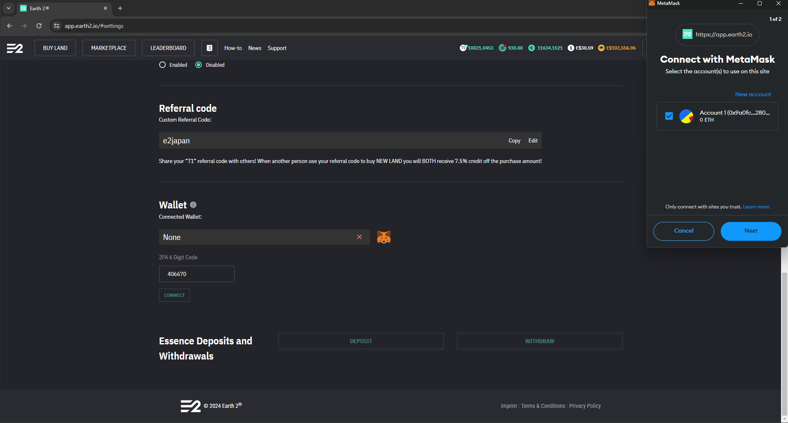Click the E$102,556.96 value
This screenshot has height=423, width=788.
[621, 48]
